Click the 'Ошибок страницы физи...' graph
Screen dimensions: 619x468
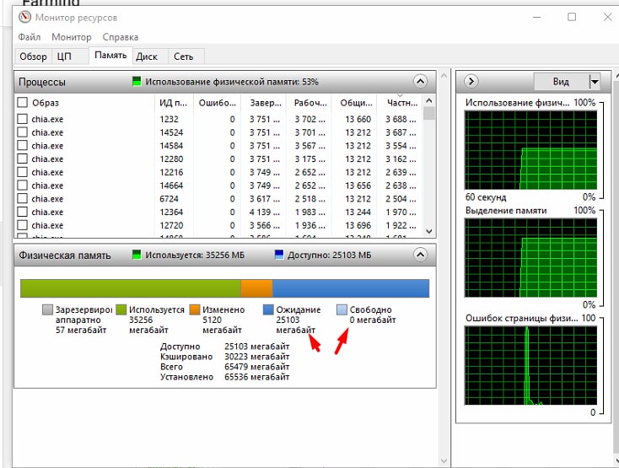530,365
